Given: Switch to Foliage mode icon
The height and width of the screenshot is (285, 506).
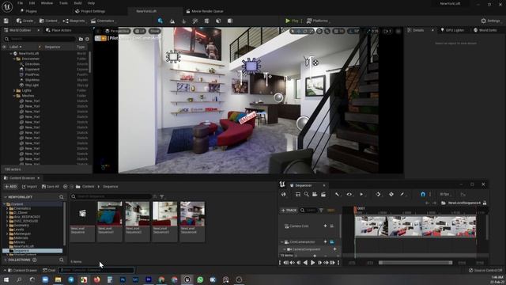Looking at the screenshot, I should click(x=184, y=21).
